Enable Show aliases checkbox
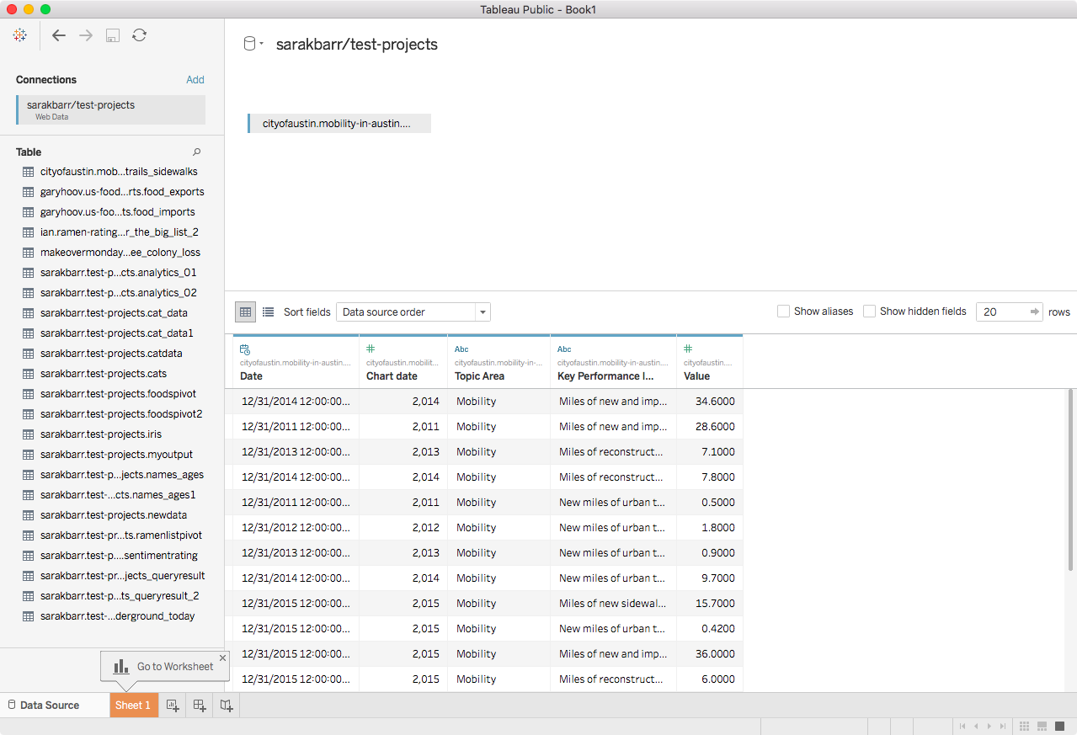 click(784, 312)
